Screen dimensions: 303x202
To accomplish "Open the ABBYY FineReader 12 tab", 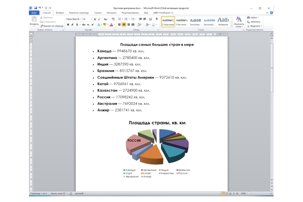I will click(x=163, y=13).
